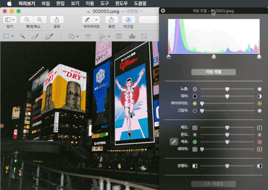Open the 미리보기 app menu
This screenshot has width=268, height=190.
pos(27,3)
